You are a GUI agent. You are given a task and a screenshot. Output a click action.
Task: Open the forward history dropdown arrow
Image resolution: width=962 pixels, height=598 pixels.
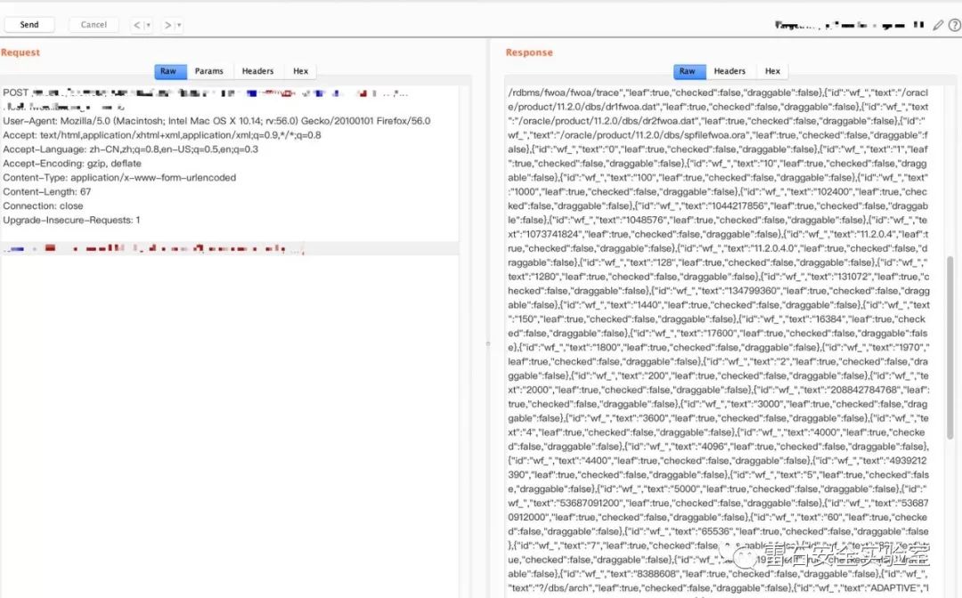pos(179,25)
